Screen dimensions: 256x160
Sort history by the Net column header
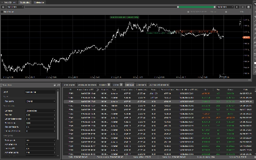[206, 90]
